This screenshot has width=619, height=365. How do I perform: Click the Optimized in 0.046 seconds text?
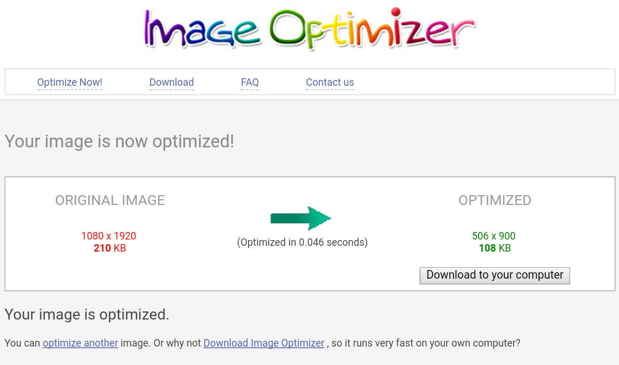302,242
